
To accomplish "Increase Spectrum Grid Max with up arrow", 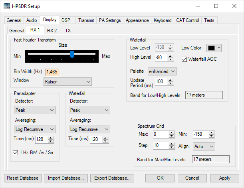I will (172, 133).
